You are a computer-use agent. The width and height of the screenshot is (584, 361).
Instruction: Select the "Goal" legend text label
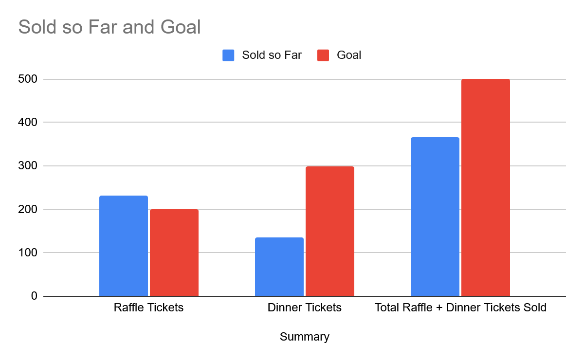[349, 55]
